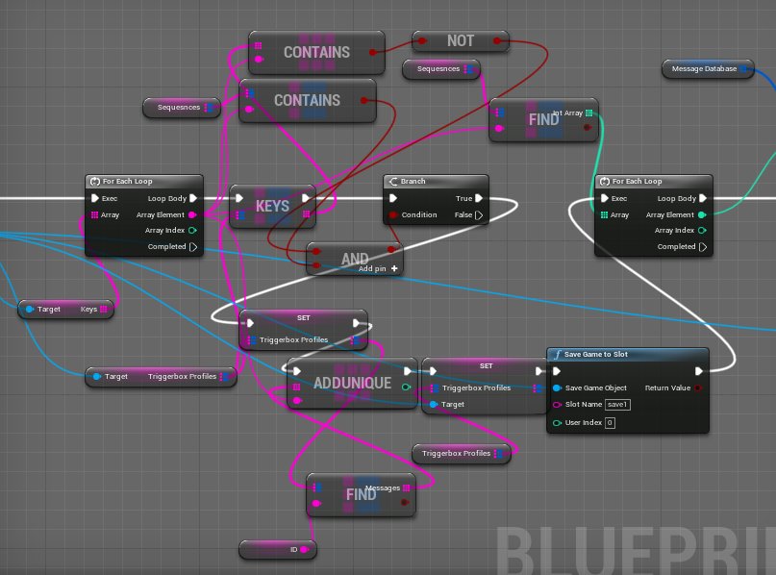This screenshot has width=776, height=575.
Task: Click the NOT node red input pin
Action: [x=422, y=40]
